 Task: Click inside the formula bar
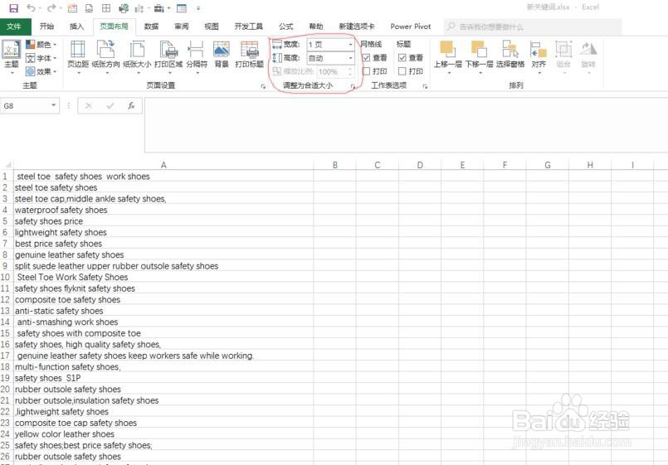(x=406, y=125)
